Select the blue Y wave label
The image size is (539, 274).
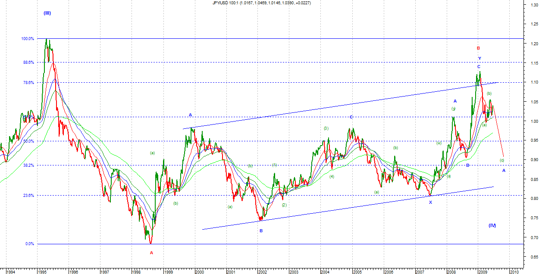(479, 58)
